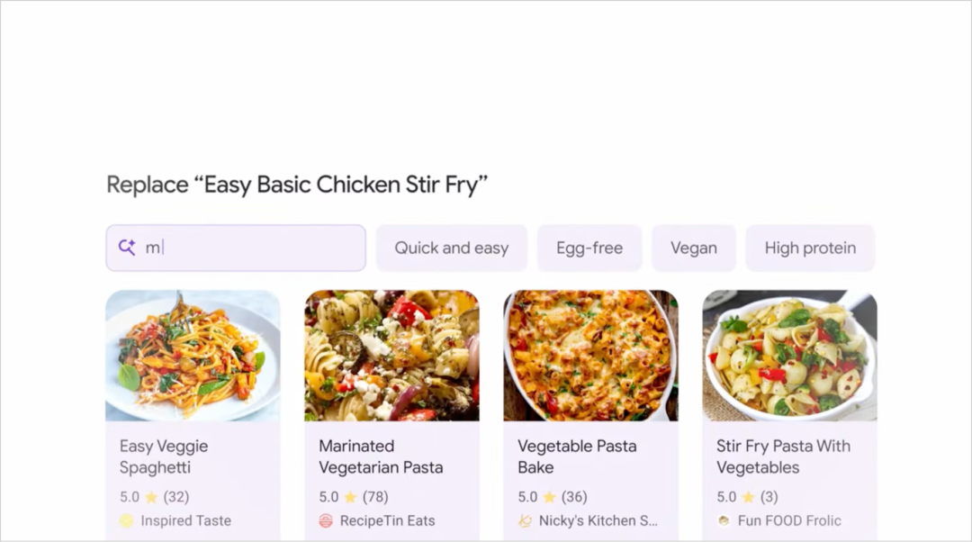Click the Nicky's Kitchen source icon
The image size is (972, 542).
(525, 520)
